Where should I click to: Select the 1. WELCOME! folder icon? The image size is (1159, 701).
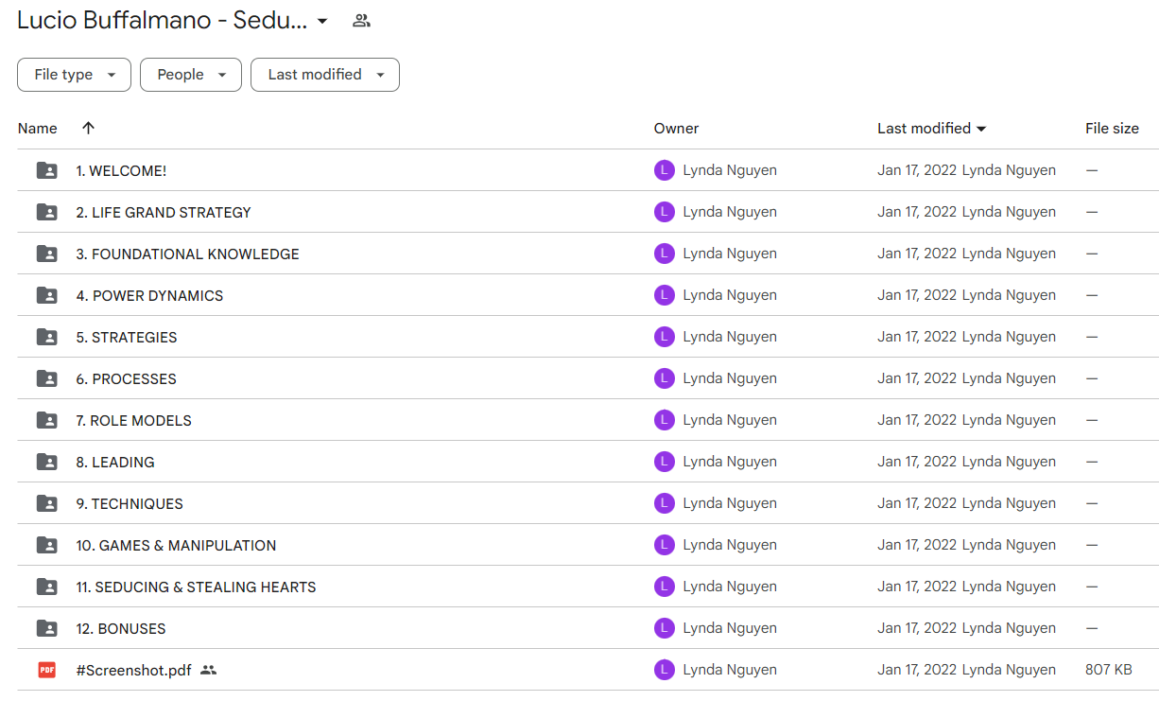tap(46, 170)
